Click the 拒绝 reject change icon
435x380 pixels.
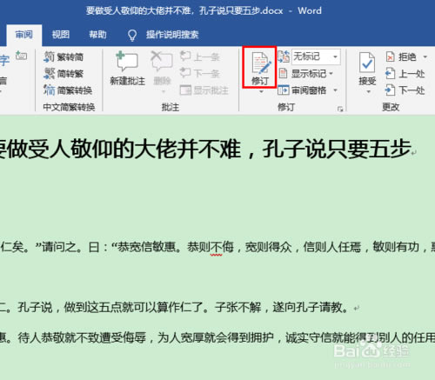pyautogui.click(x=390, y=57)
